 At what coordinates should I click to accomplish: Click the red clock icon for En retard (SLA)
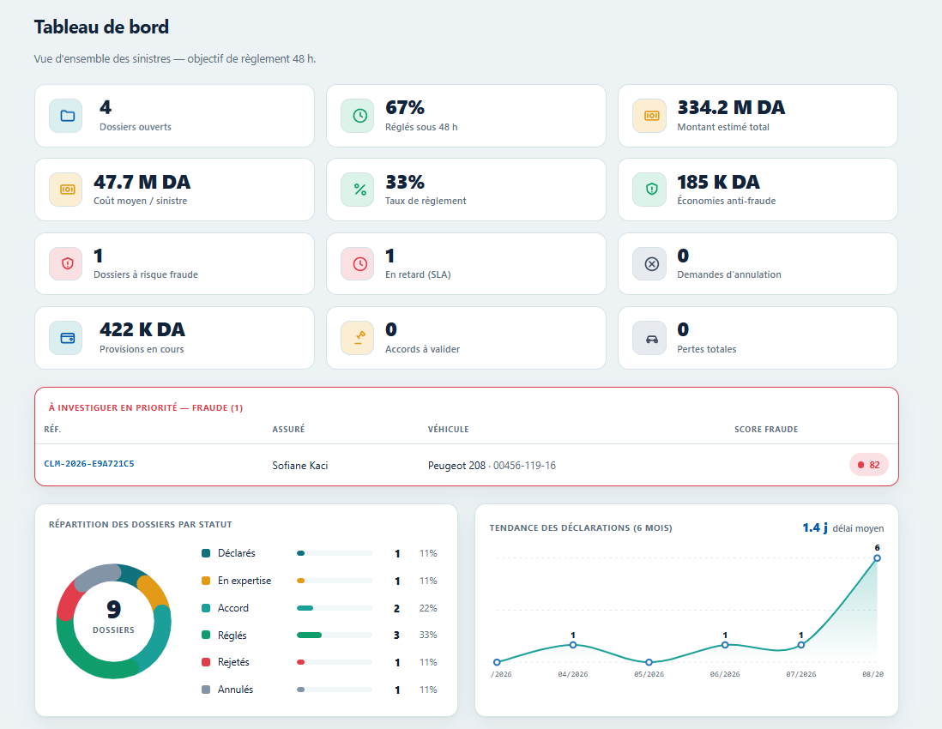pyautogui.click(x=358, y=263)
